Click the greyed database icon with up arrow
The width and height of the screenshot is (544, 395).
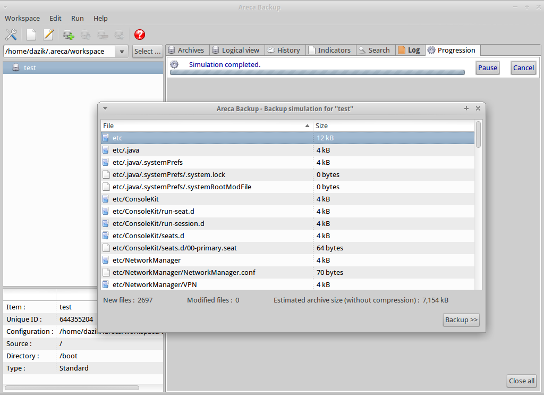(x=120, y=35)
